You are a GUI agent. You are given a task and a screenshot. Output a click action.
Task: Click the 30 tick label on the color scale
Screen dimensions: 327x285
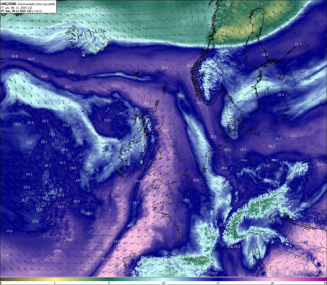tap(272, 283)
